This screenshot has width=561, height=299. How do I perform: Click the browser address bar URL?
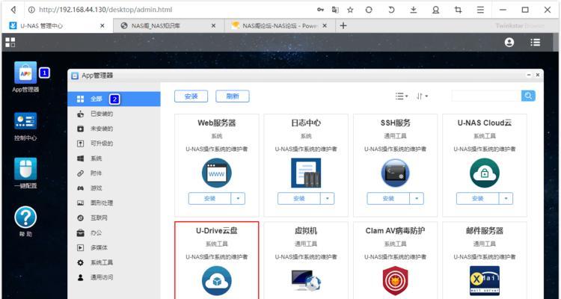tap(105, 10)
